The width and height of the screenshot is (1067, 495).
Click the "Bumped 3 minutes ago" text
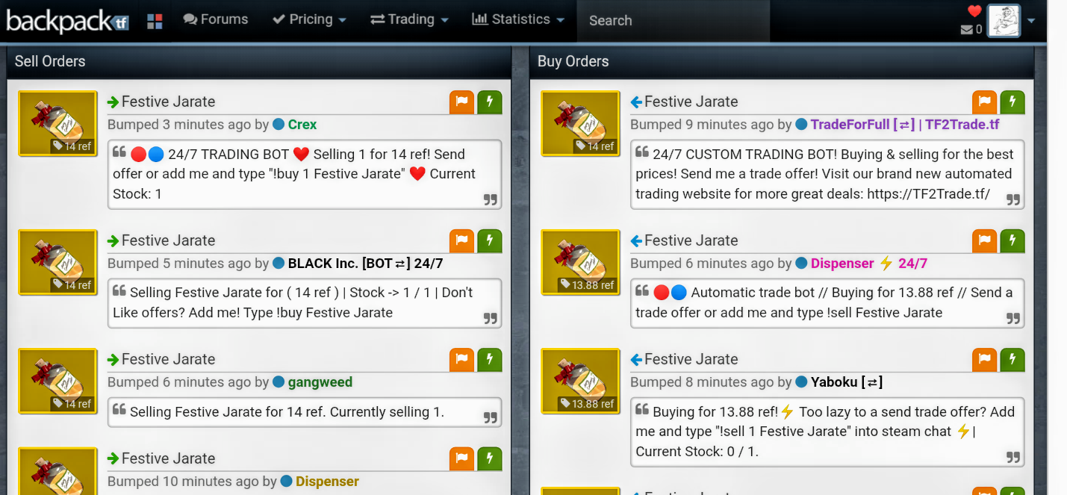(x=178, y=125)
